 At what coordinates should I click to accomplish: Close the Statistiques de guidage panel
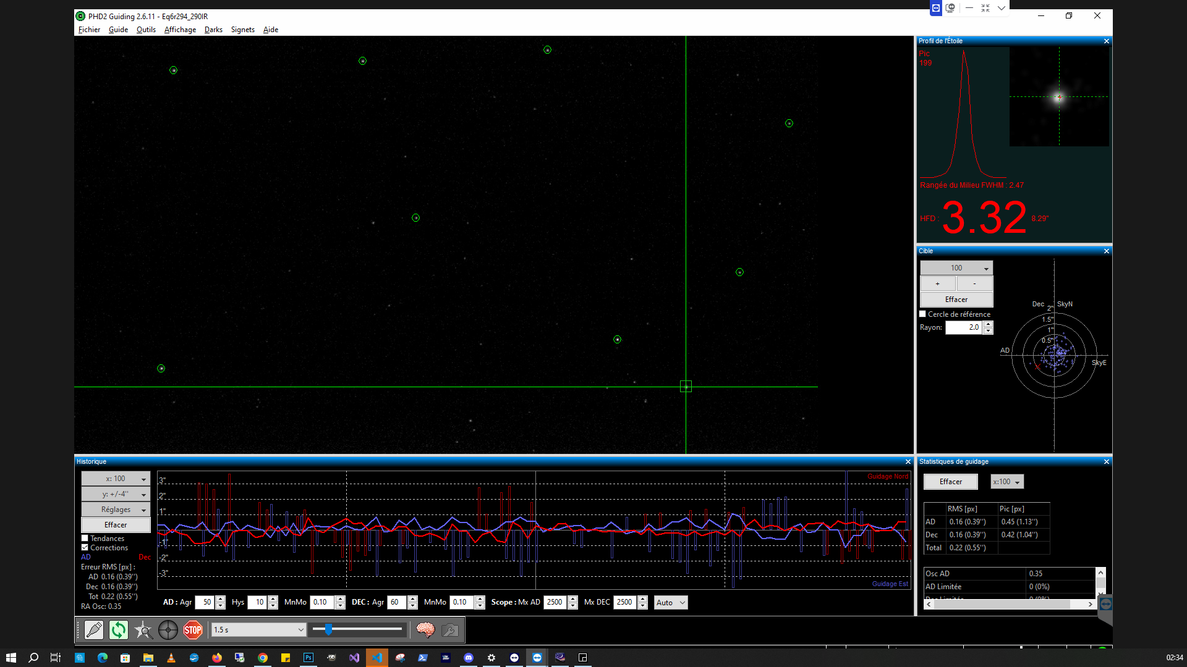[x=1107, y=462]
